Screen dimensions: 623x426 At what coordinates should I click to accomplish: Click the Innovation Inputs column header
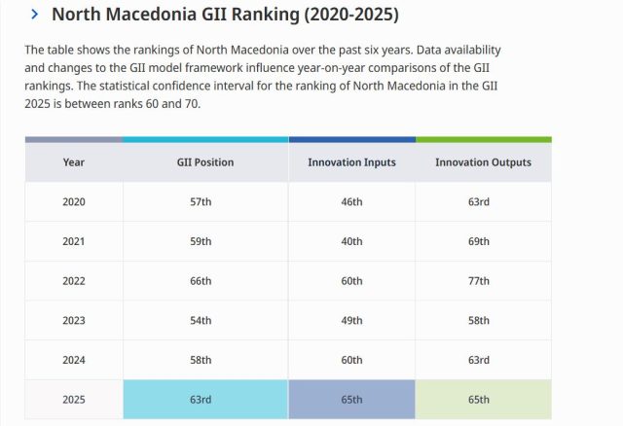351,162
